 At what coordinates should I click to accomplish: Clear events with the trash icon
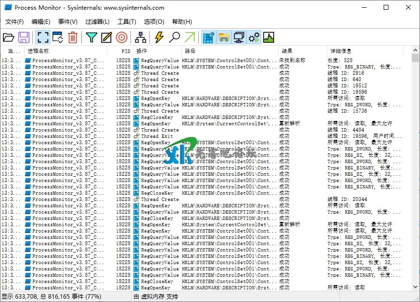[x=73, y=37]
